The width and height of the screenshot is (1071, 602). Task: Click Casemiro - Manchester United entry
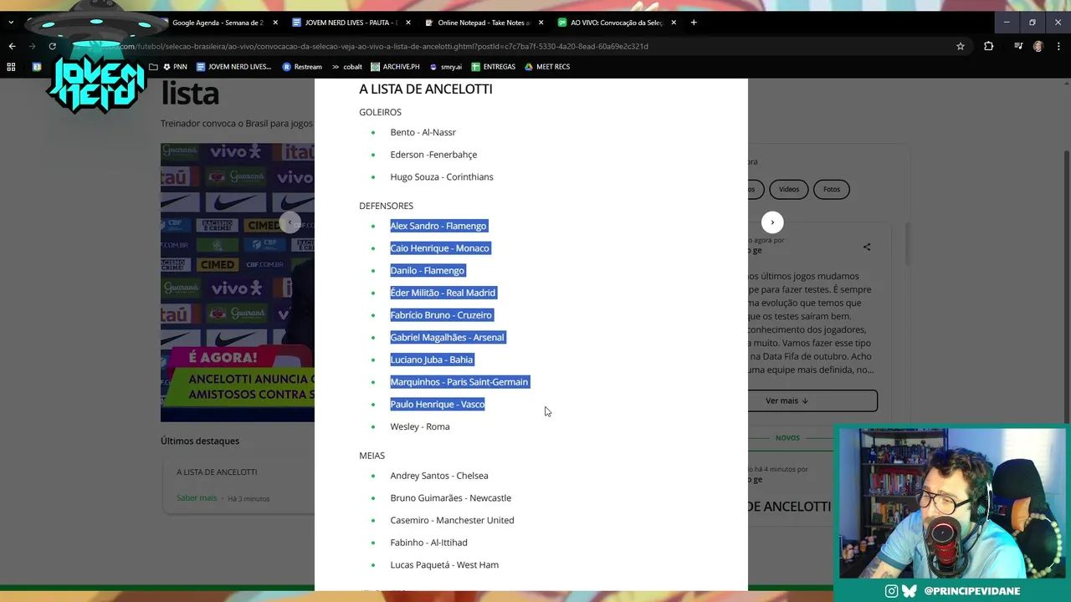(452, 520)
